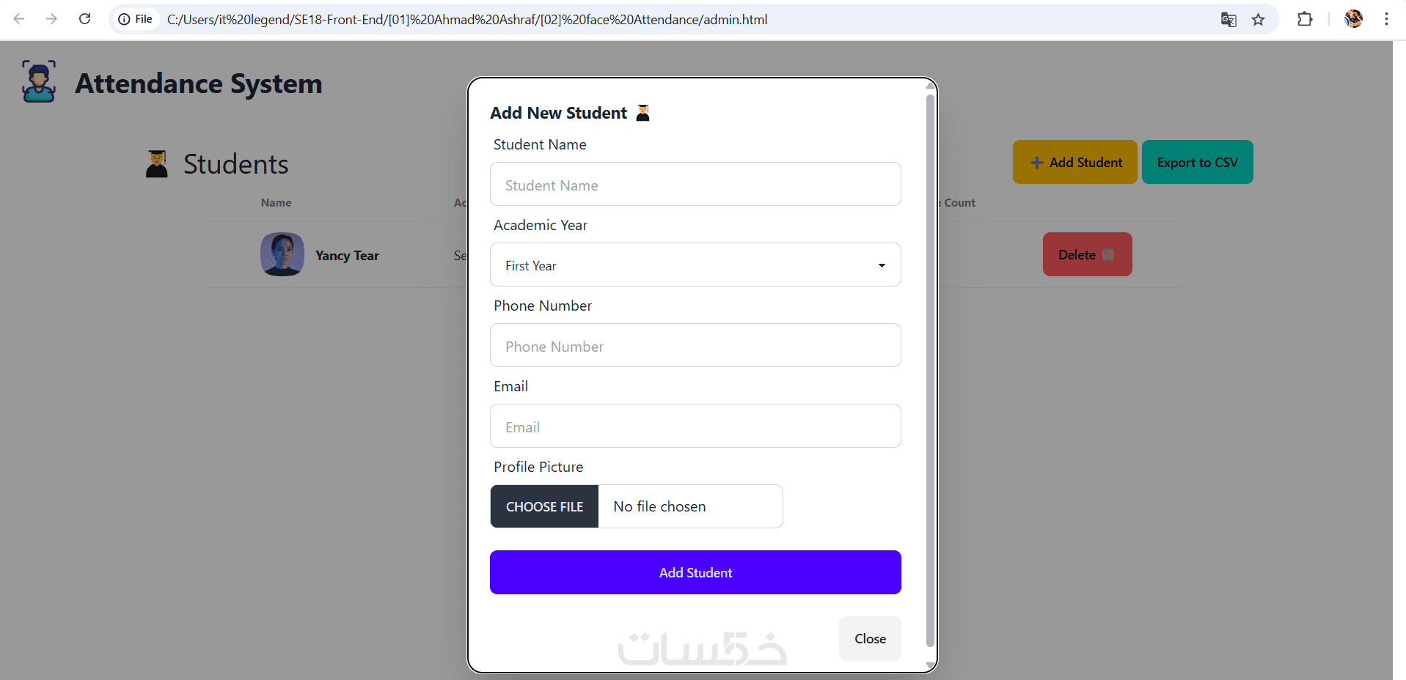Click the browser reload icon
Screen dimensions: 1406x680
coord(85,19)
